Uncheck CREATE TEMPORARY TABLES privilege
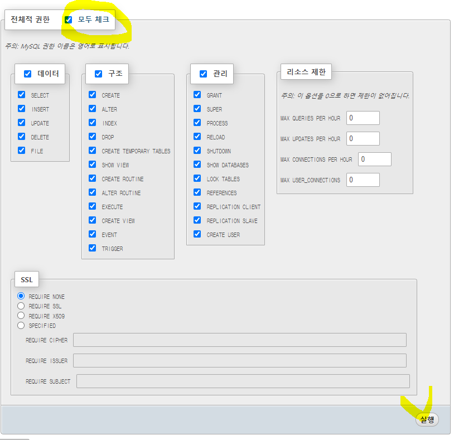454x440 pixels. pos(93,150)
